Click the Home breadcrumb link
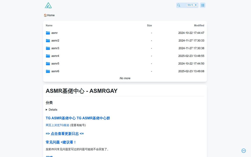 [51, 15]
